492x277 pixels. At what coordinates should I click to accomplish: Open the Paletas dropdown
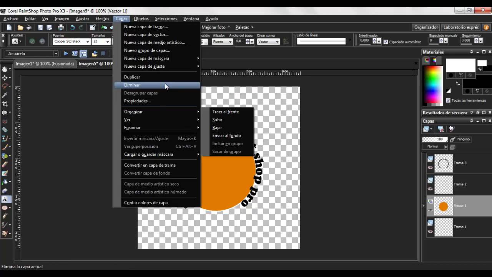pyautogui.click(x=244, y=27)
